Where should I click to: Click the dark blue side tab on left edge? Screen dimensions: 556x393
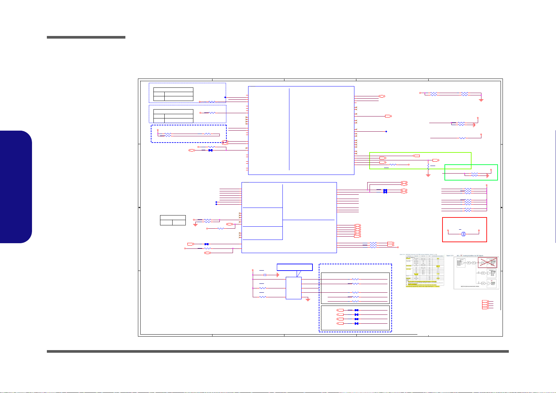pos(16,187)
